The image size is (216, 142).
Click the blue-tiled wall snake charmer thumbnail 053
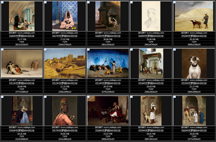(x=108, y=64)
